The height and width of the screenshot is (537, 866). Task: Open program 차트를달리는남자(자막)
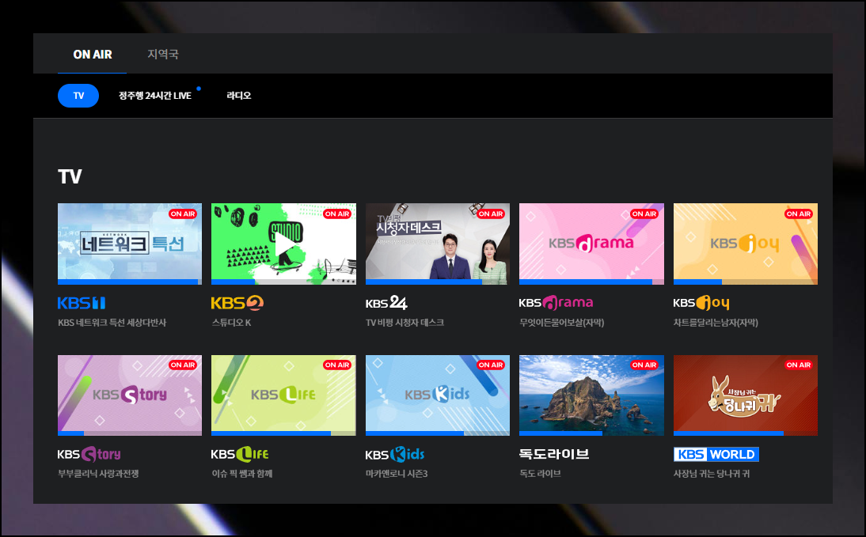[x=716, y=323]
